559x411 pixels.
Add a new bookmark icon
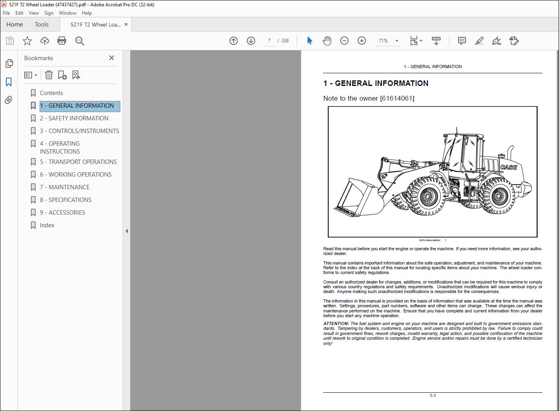(62, 75)
